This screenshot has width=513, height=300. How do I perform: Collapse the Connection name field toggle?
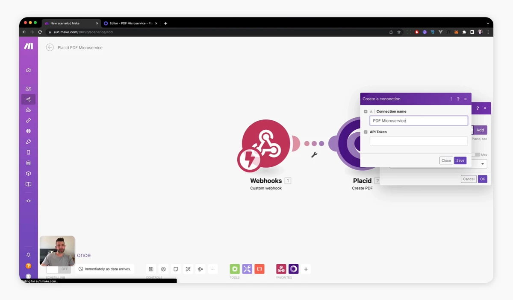(x=366, y=111)
